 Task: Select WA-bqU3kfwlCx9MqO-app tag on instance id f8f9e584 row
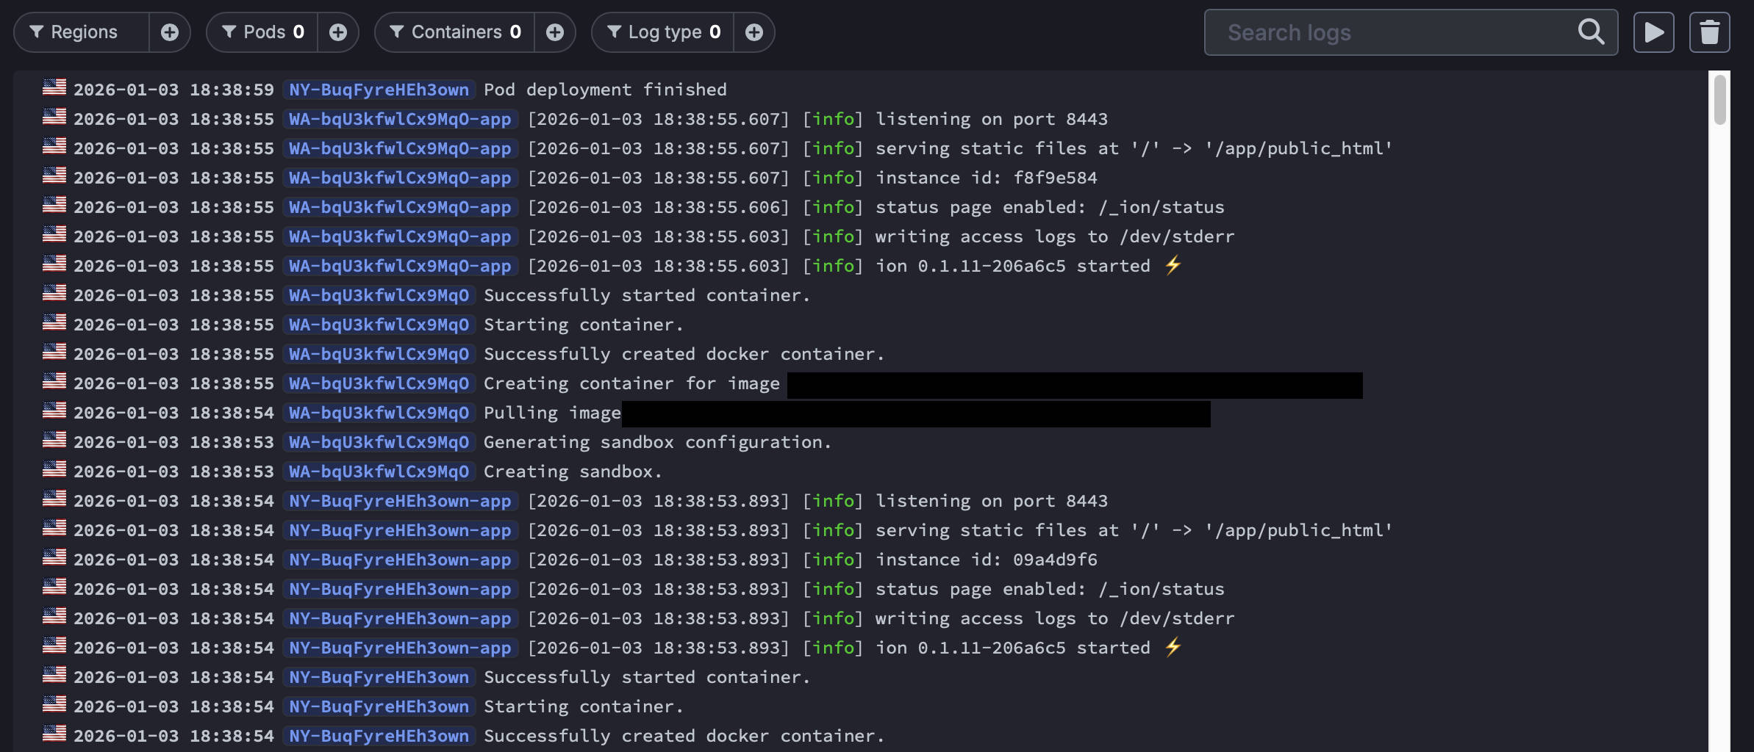point(400,178)
